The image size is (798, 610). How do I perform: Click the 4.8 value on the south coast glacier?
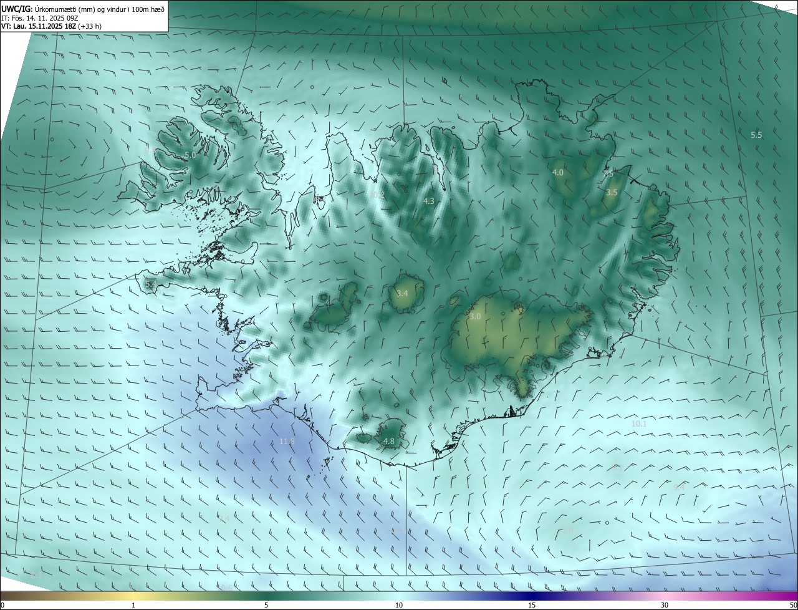(389, 441)
